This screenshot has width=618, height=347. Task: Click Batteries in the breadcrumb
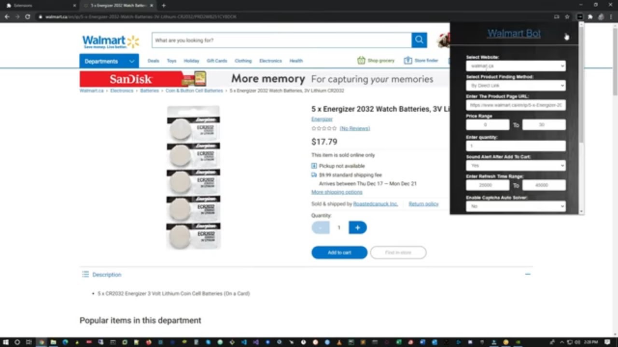[x=150, y=91]
